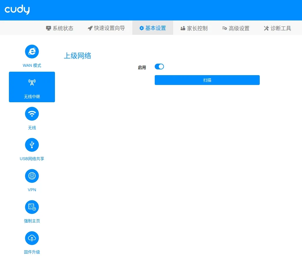Switch to the 诊断工具 tab
The image size is (302, 256).
[277, 28]
